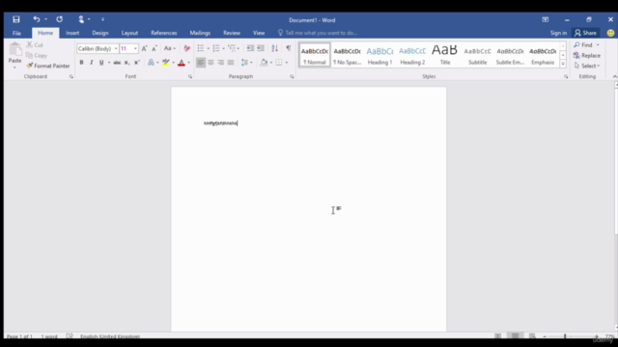The height and width of the screenshot is (347, 618).
Task: Show paragraph marks (pilcrow)
Action: pos(289,48)
